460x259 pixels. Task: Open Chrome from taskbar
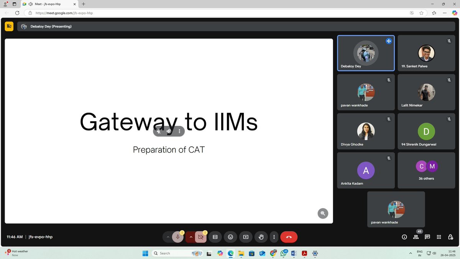coord(273,253)
